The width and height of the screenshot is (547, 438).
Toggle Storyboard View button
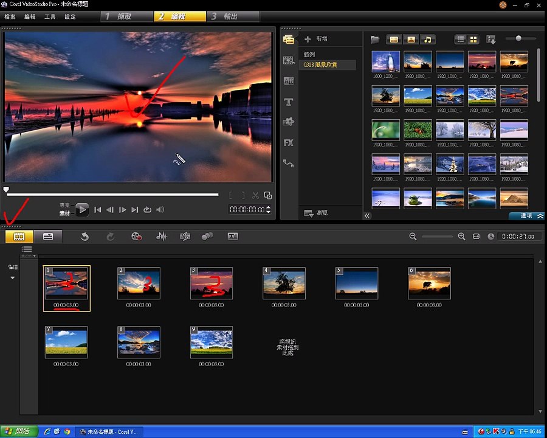(19, 237)
